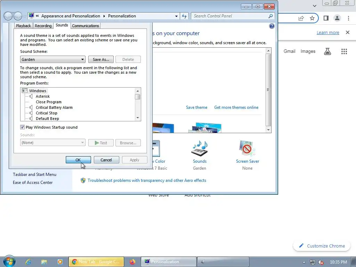This screenshot has width=356, height=267.
Task: Expand the Appearance and Personalization breadcrumb arrow
Action: point(104,16)
